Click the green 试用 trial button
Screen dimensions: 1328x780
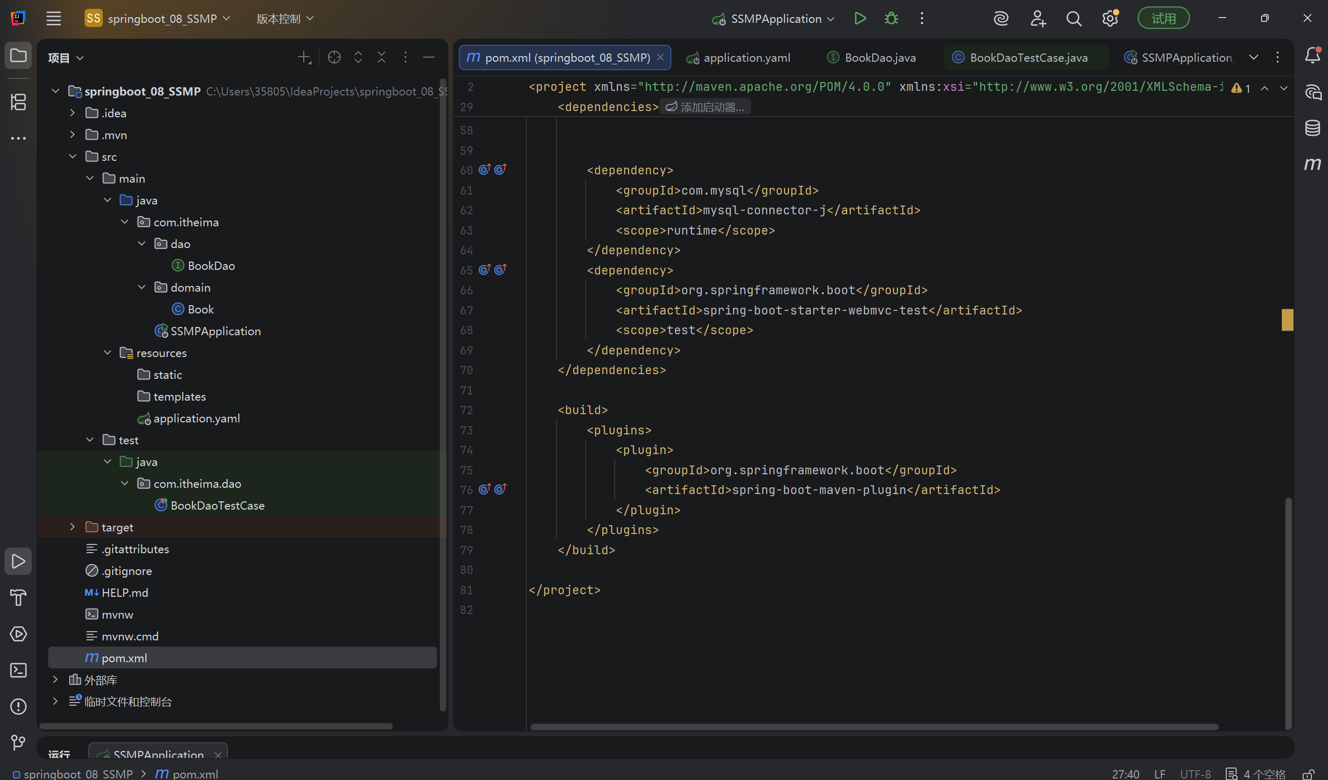click(x=1163, y=19)
